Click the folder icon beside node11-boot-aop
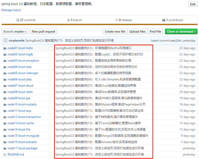199x159 pixels. pyautogui.click(x=5, y=111)
